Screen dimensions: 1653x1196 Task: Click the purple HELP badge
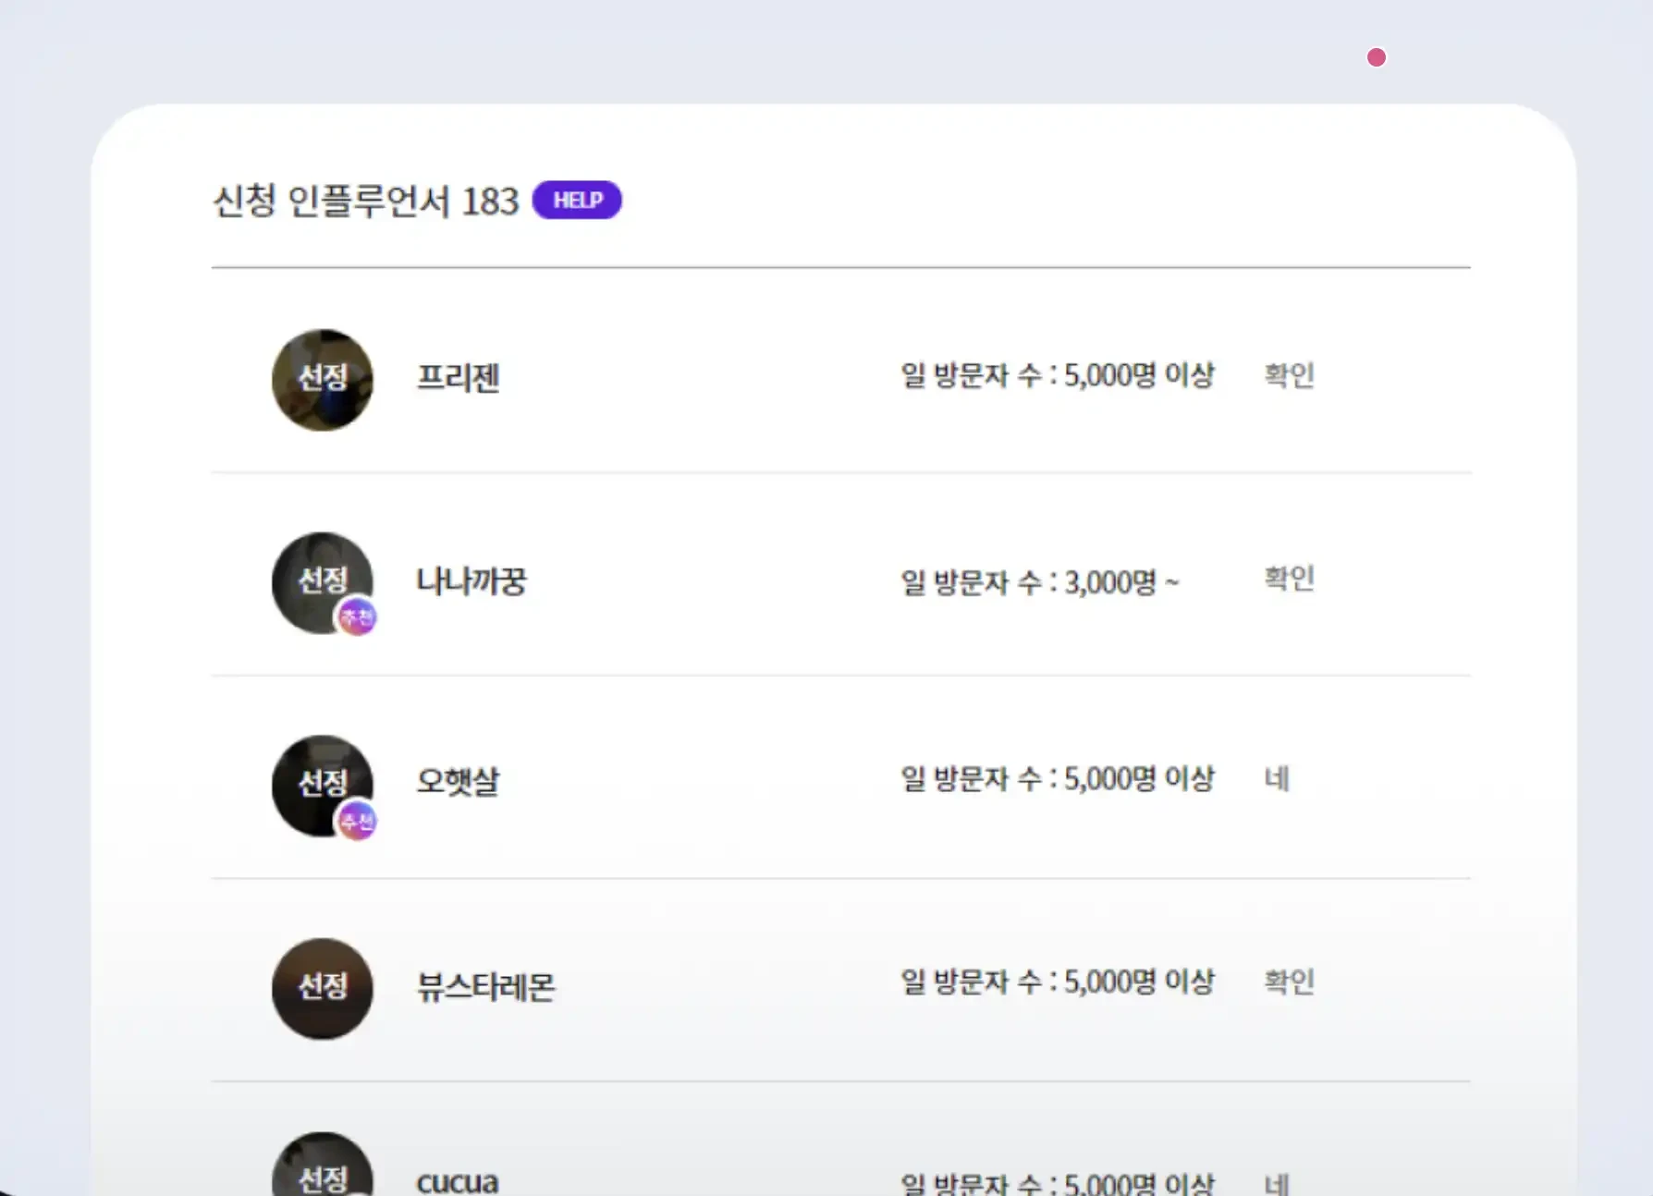point(577,200)
